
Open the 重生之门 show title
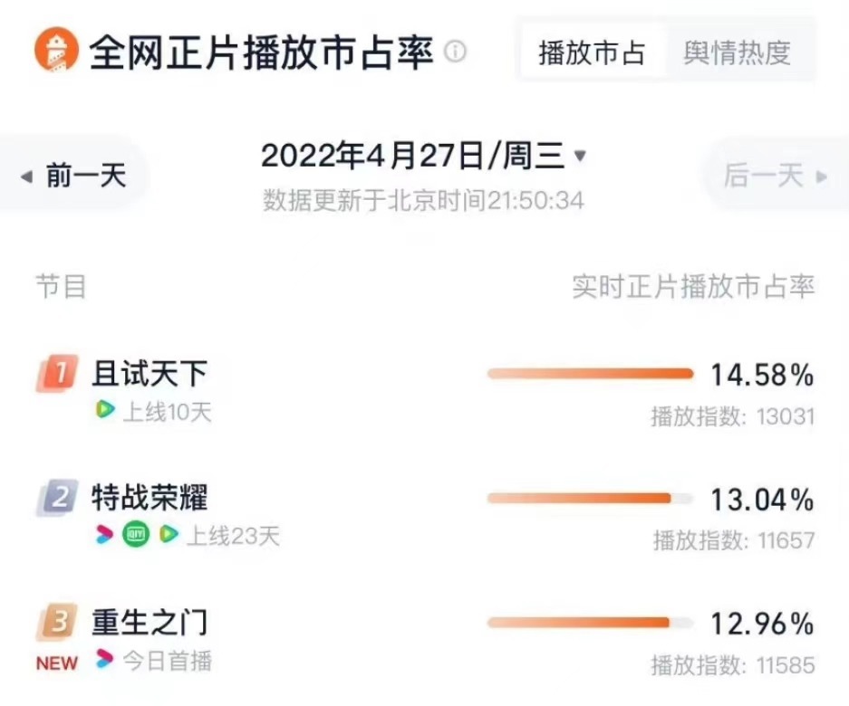pos(150,622)
